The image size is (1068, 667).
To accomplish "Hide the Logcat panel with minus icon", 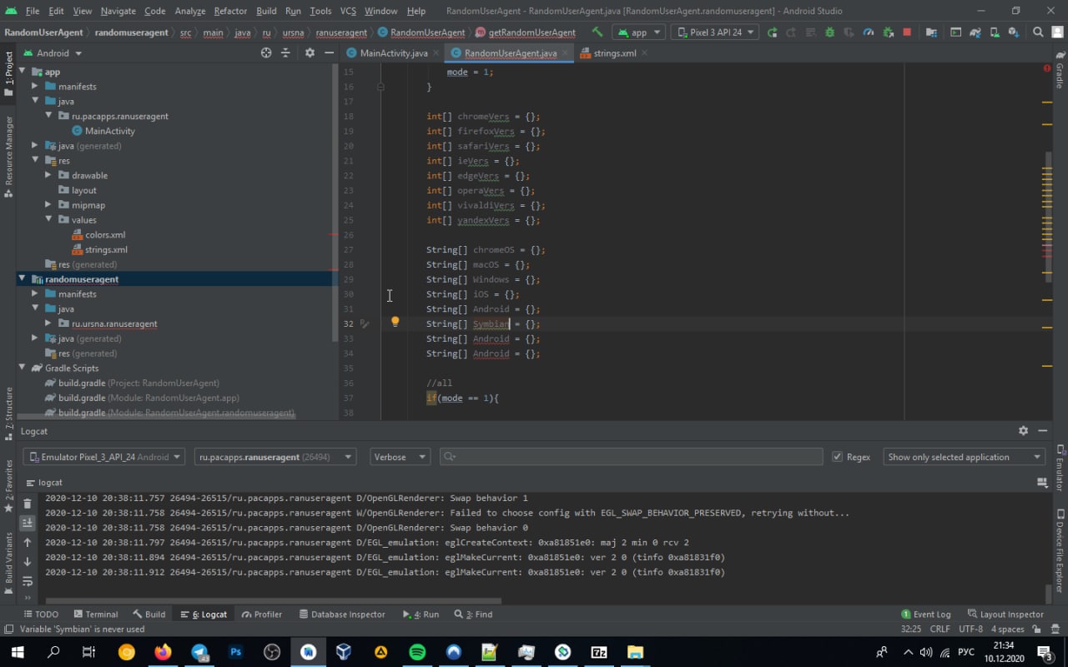I will coord(1042,431).
